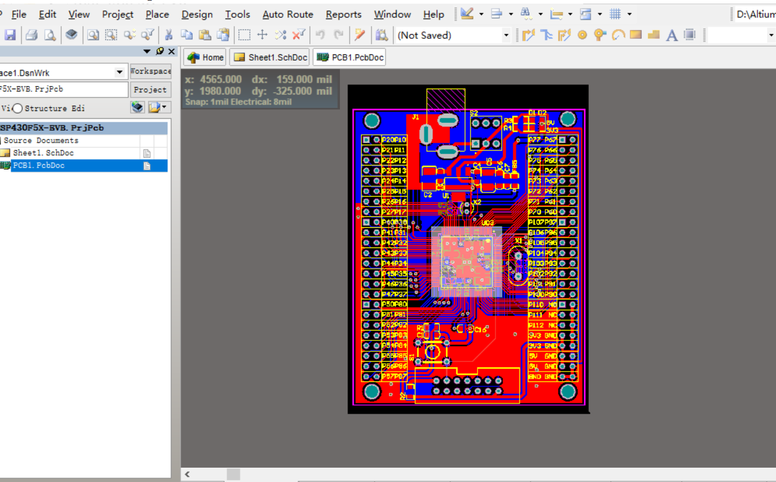Open the Browse Components library icon
This screenshot has width=776, height=482.
pyautogui.click(x=382, y=35)
